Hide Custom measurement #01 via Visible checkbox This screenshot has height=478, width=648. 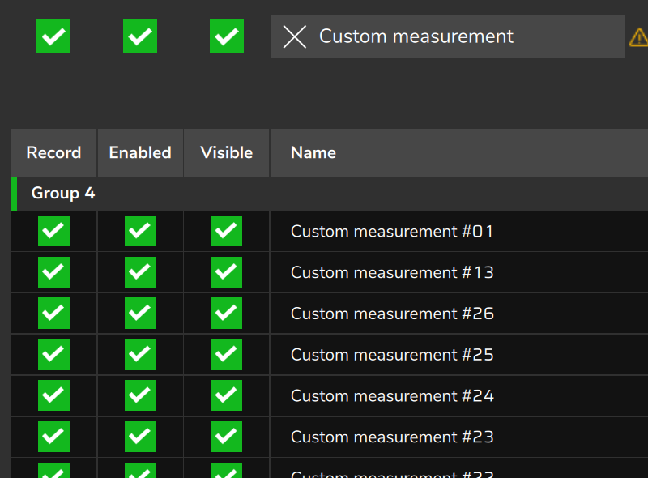227,231
